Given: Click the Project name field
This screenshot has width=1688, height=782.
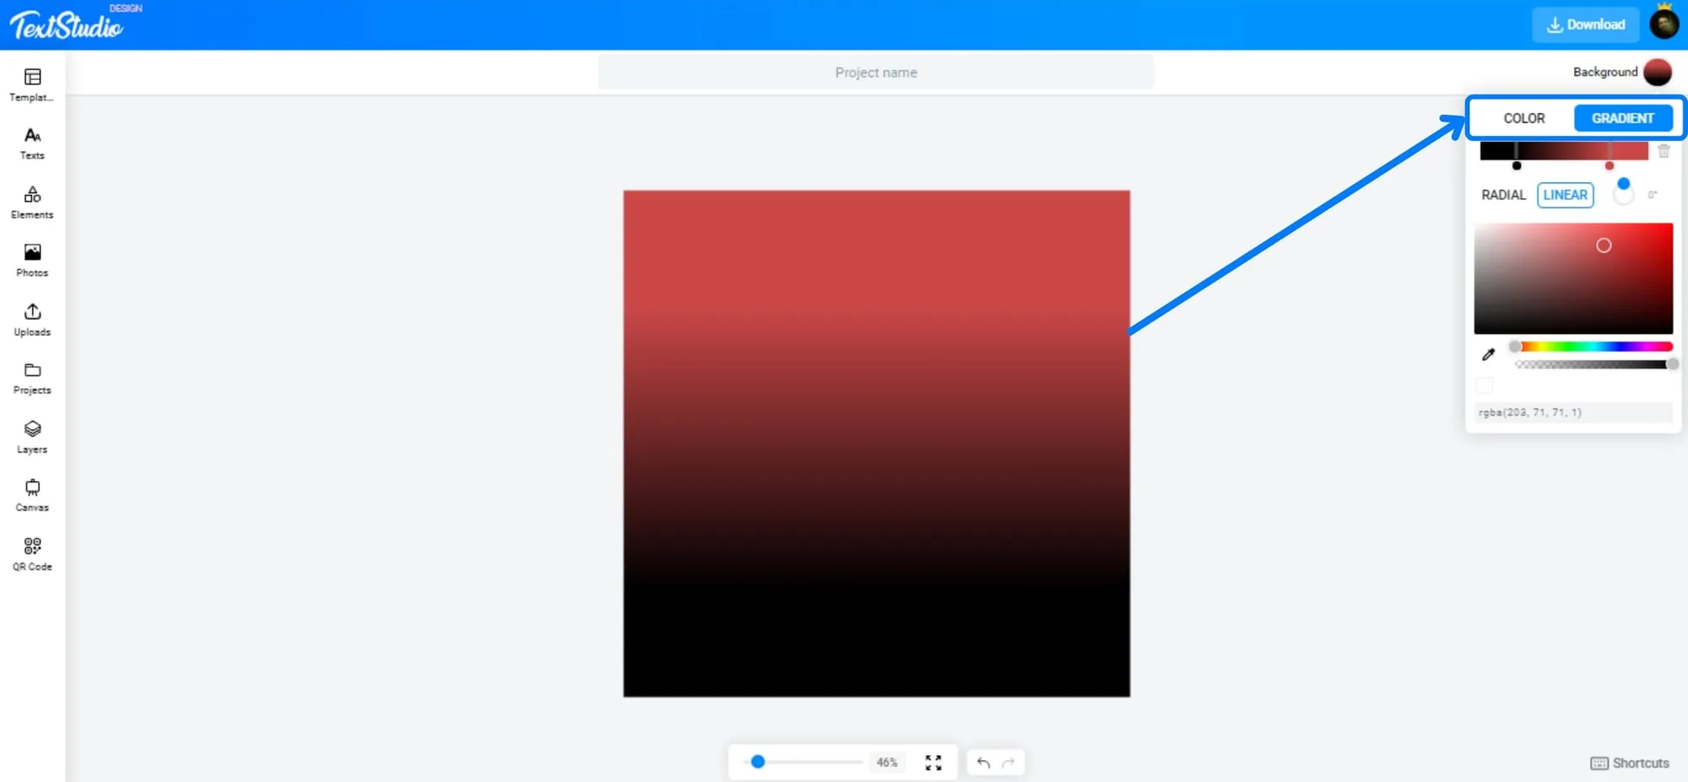Looking at the screenshot, I should pos(876,73).
